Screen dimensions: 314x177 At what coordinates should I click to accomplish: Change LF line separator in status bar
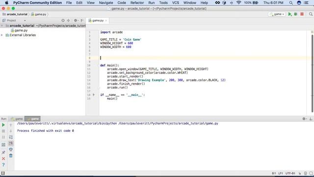coord(280,174)
